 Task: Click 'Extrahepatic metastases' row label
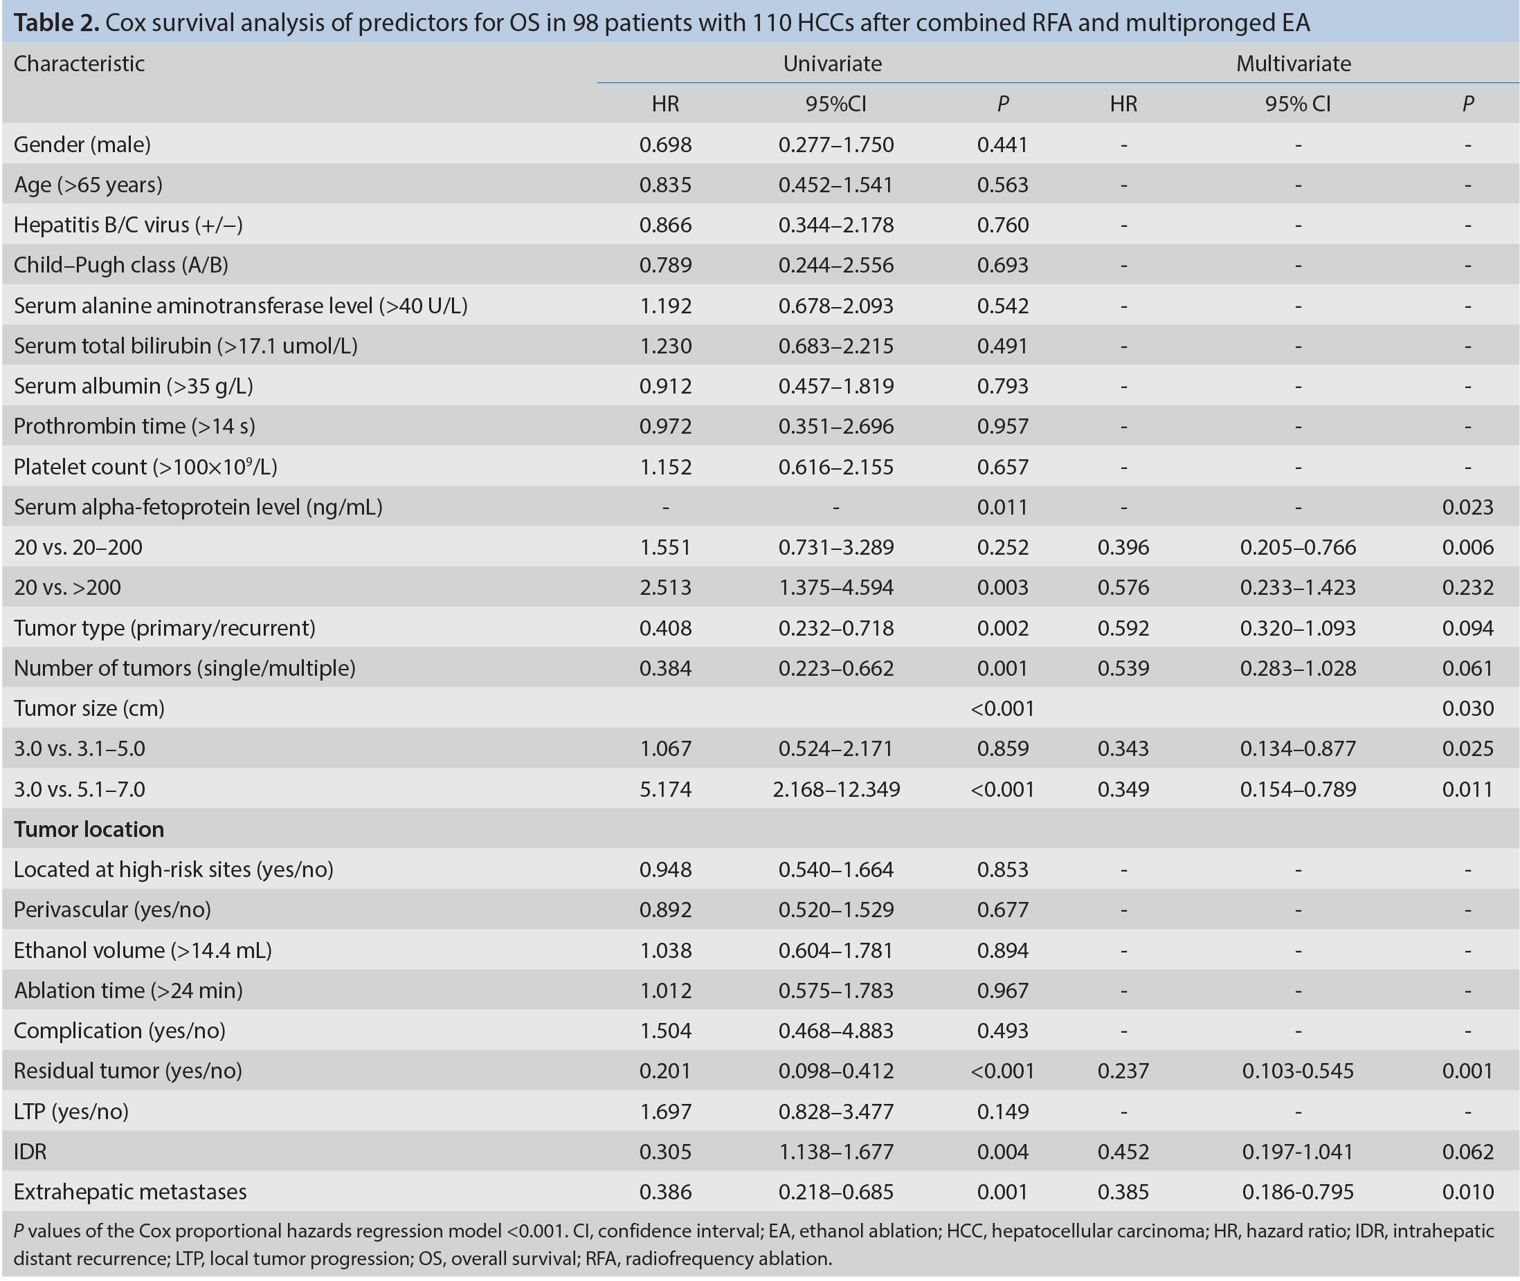point(130,1192)
